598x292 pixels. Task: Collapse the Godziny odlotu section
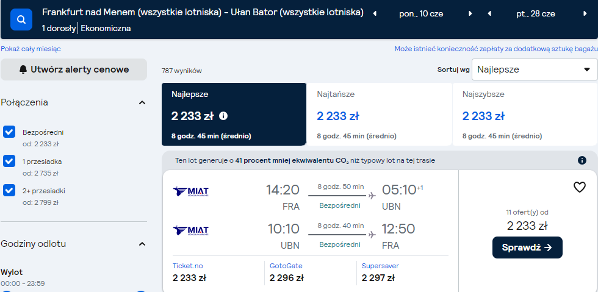click(142, 244)
